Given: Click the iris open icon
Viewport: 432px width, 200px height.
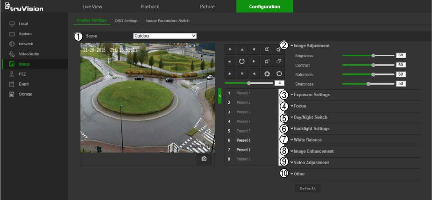Looking at the screenshot, I should tap(279, 74).
